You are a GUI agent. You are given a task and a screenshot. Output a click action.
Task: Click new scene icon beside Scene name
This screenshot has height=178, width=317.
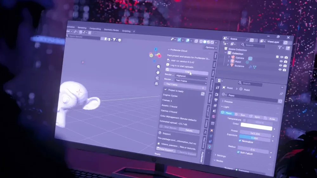point(252,40)
